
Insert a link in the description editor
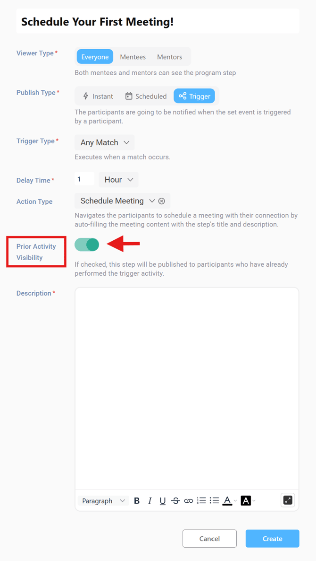click(188, 500)
